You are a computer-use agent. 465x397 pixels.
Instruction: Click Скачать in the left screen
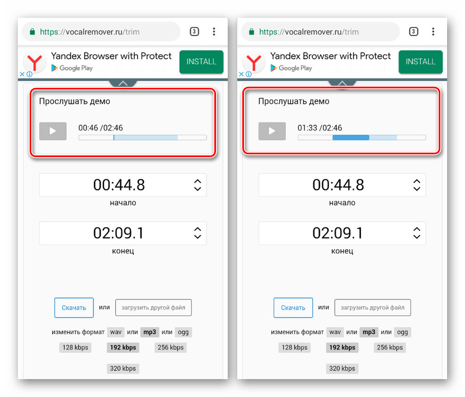click(x=74, y=308)
